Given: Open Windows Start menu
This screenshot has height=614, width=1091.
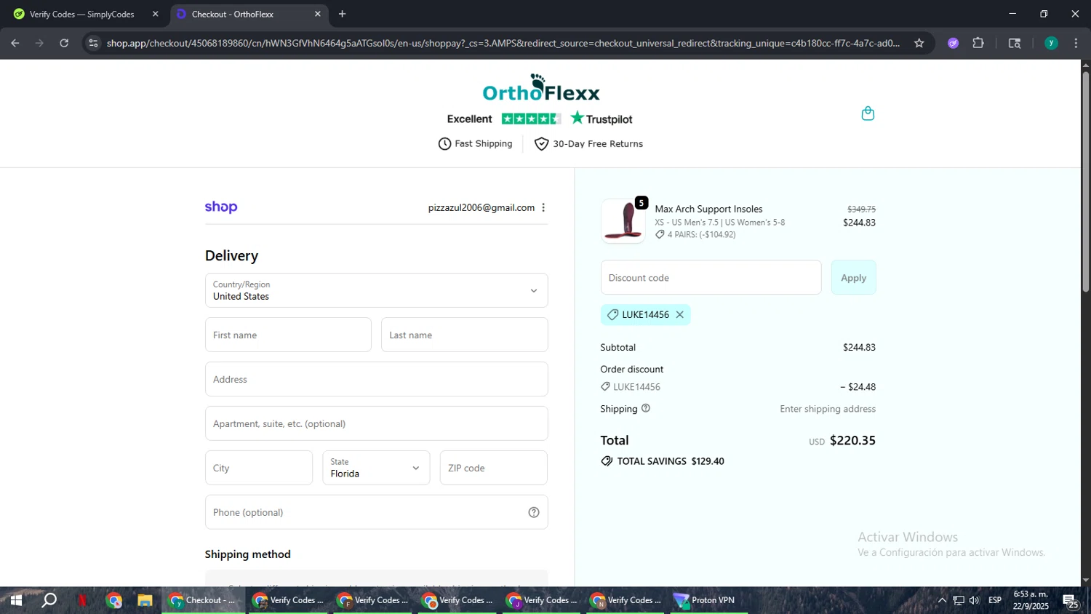Looking at the screenshot, I should tap(15, 600).
